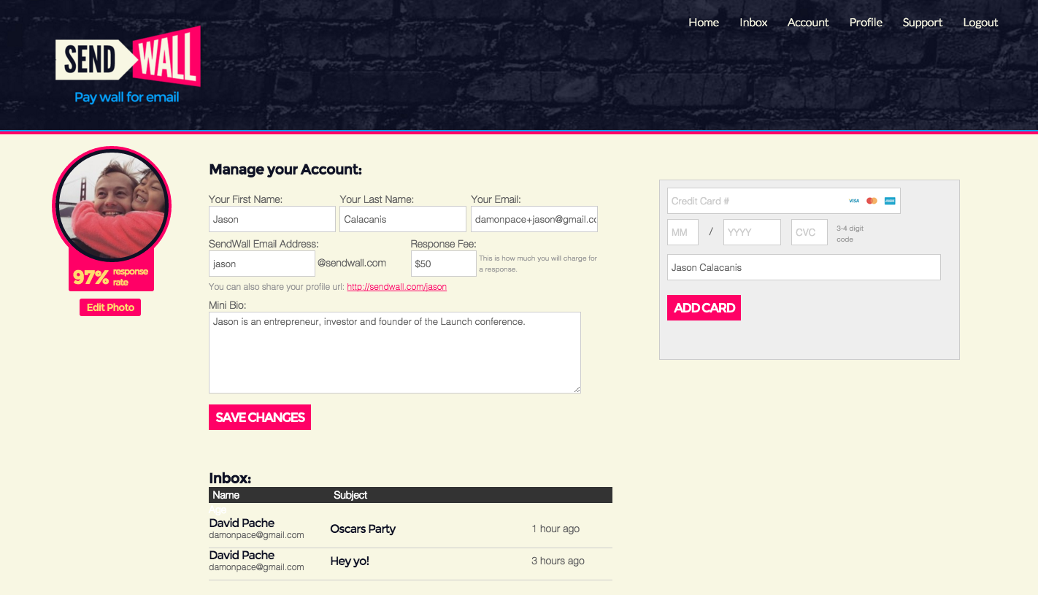Navigate to Profile
Image resolution: width=1038 pixels, height=595 pixels.
pos(866,23)
